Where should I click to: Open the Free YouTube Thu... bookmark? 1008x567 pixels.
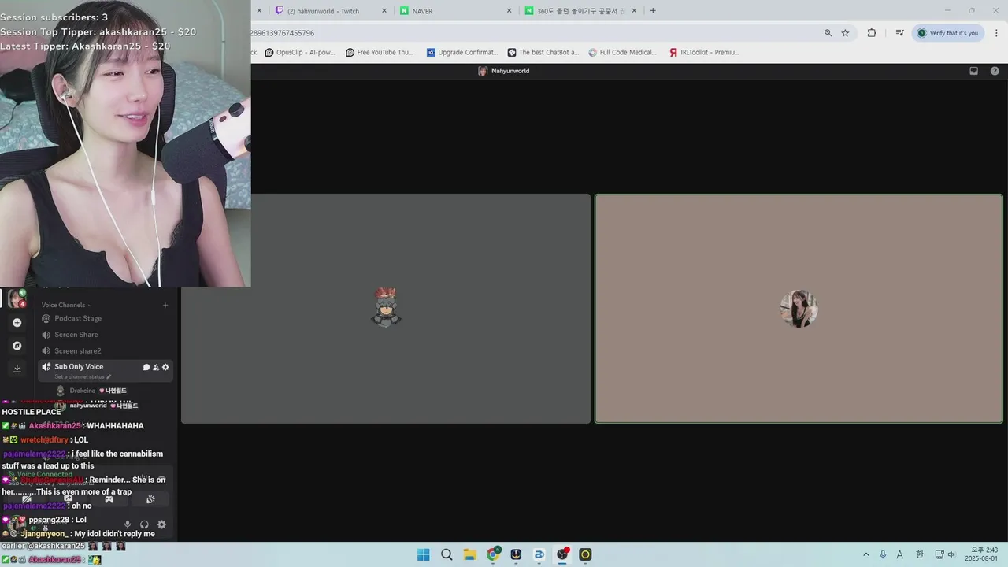pyautogui.click(x=378, y=53)
